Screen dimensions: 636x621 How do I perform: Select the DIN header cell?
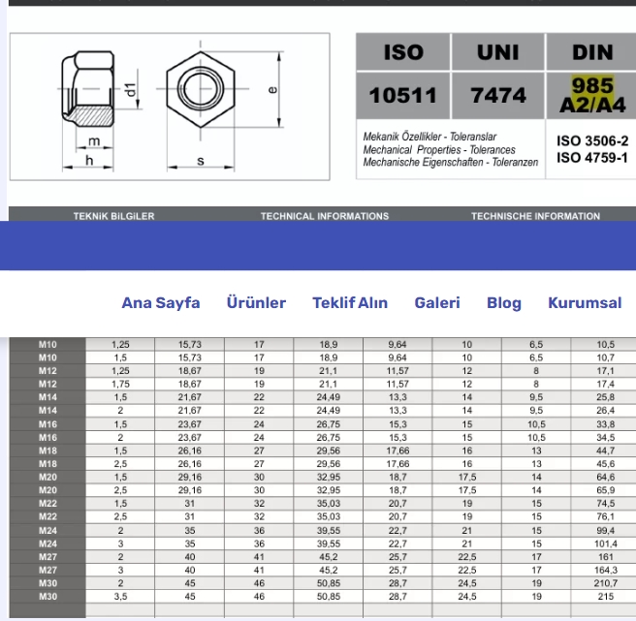(x=592, y=52)
